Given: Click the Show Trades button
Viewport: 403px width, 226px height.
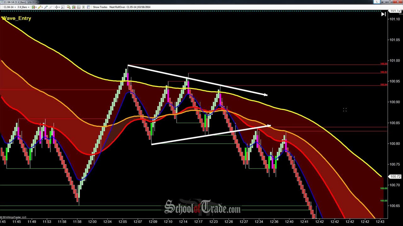Looking at the screenshot, I should click(100, 7).
